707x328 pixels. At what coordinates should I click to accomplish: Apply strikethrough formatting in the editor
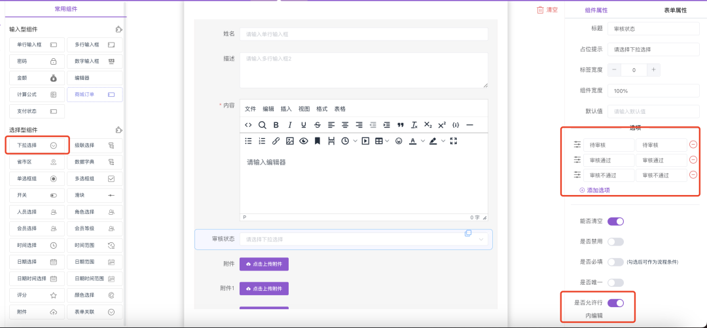click(x=317, y=125)
